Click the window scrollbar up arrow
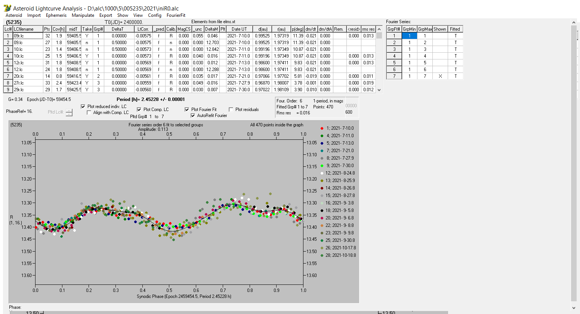The width and height of the screenshot is (580, 314). coord(574,23)
